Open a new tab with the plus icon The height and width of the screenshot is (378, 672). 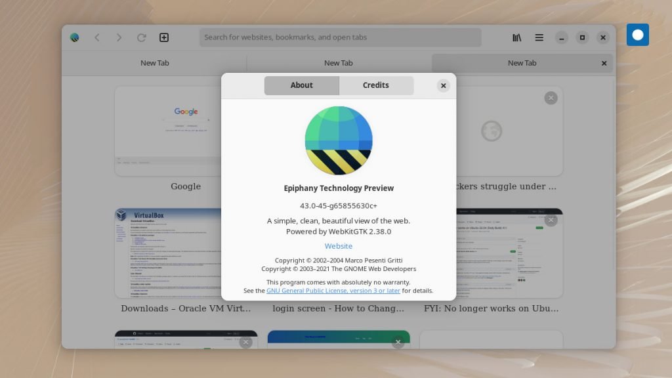coord(163,37)
